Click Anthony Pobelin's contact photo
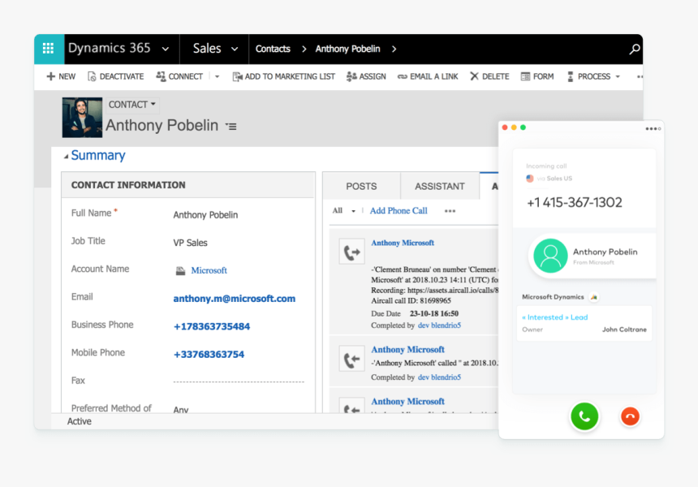Screen dimensions: 698x487 (x=82, y=118)
